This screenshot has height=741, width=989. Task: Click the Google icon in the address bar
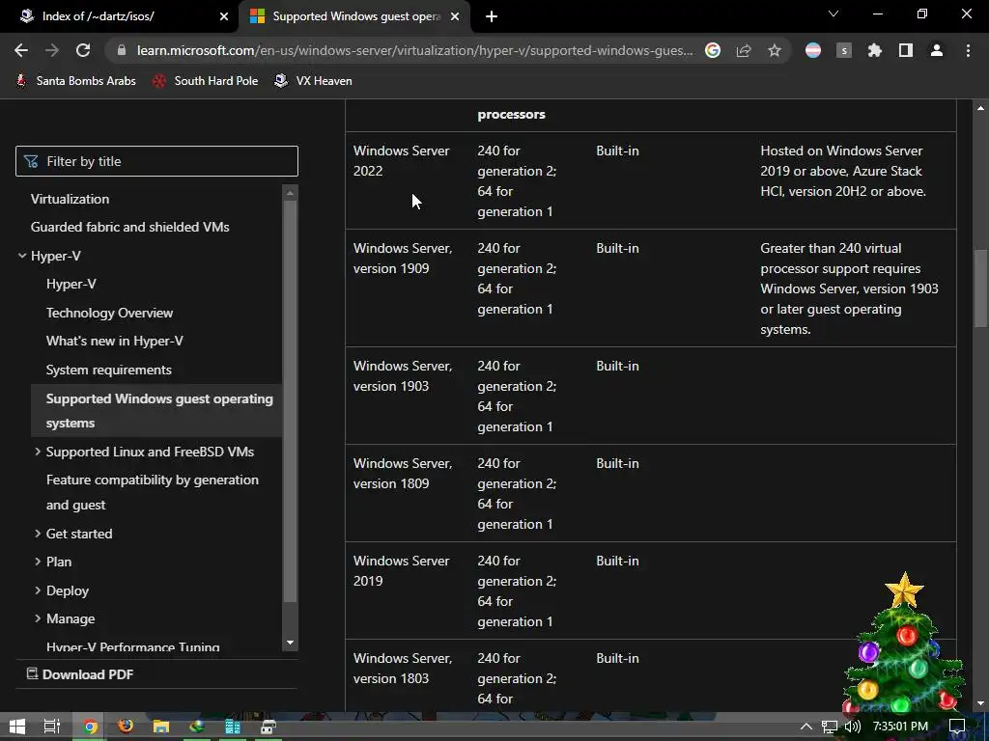(713, 50)
